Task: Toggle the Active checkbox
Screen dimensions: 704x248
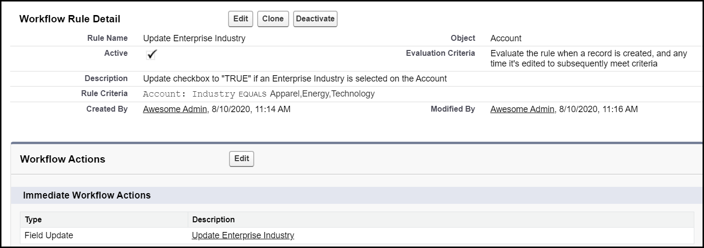Action: click(151, 54)
